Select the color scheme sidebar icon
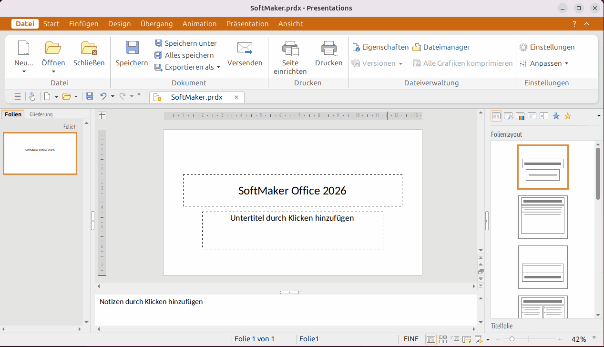Image resolution: width=604 pixels, height=347 pixels. coord(520,116)
